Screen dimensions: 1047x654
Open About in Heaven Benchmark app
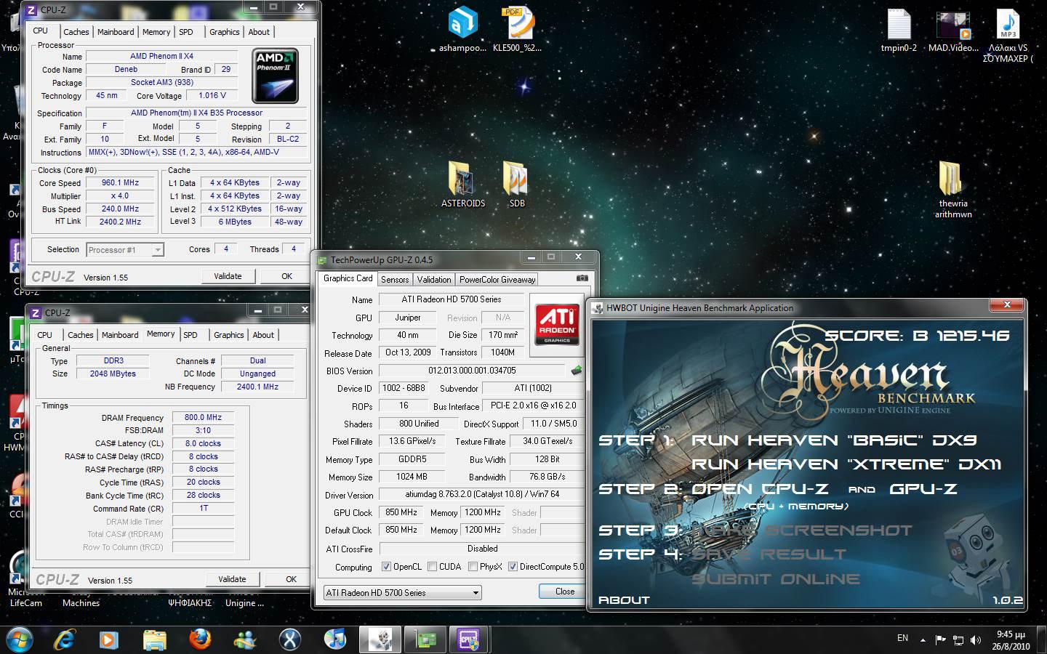tap(624, 600)
